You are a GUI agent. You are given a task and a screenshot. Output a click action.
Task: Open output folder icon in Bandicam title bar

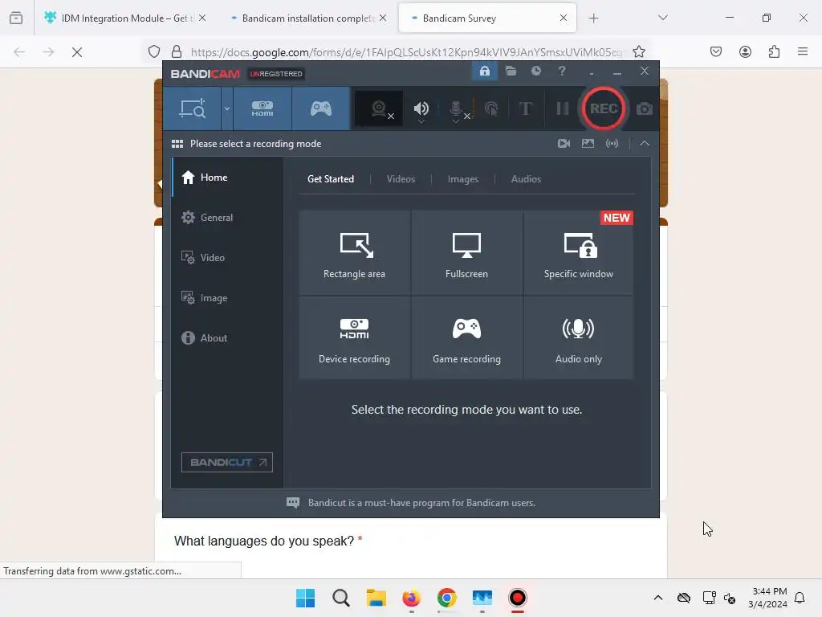511,71
